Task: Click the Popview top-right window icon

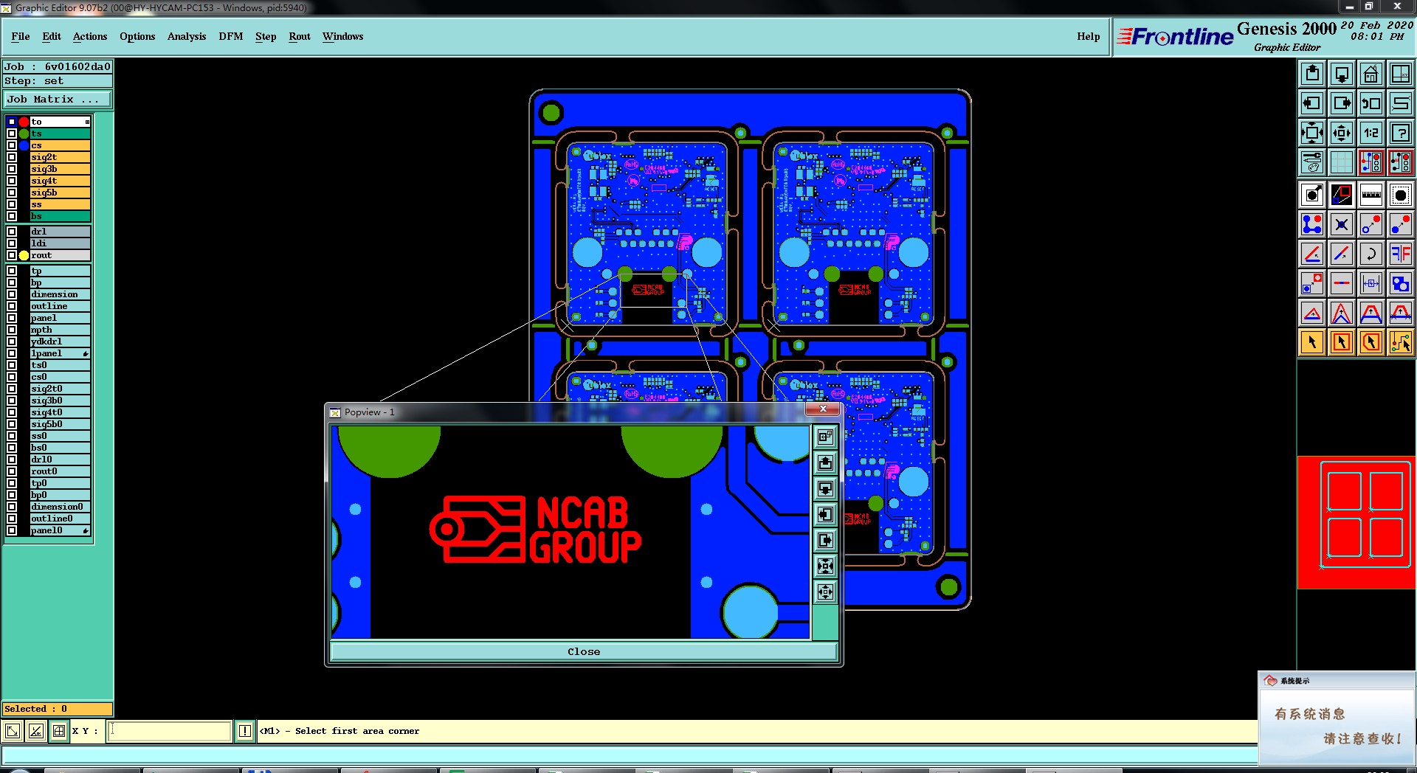Action: click(x=825, y=437)
